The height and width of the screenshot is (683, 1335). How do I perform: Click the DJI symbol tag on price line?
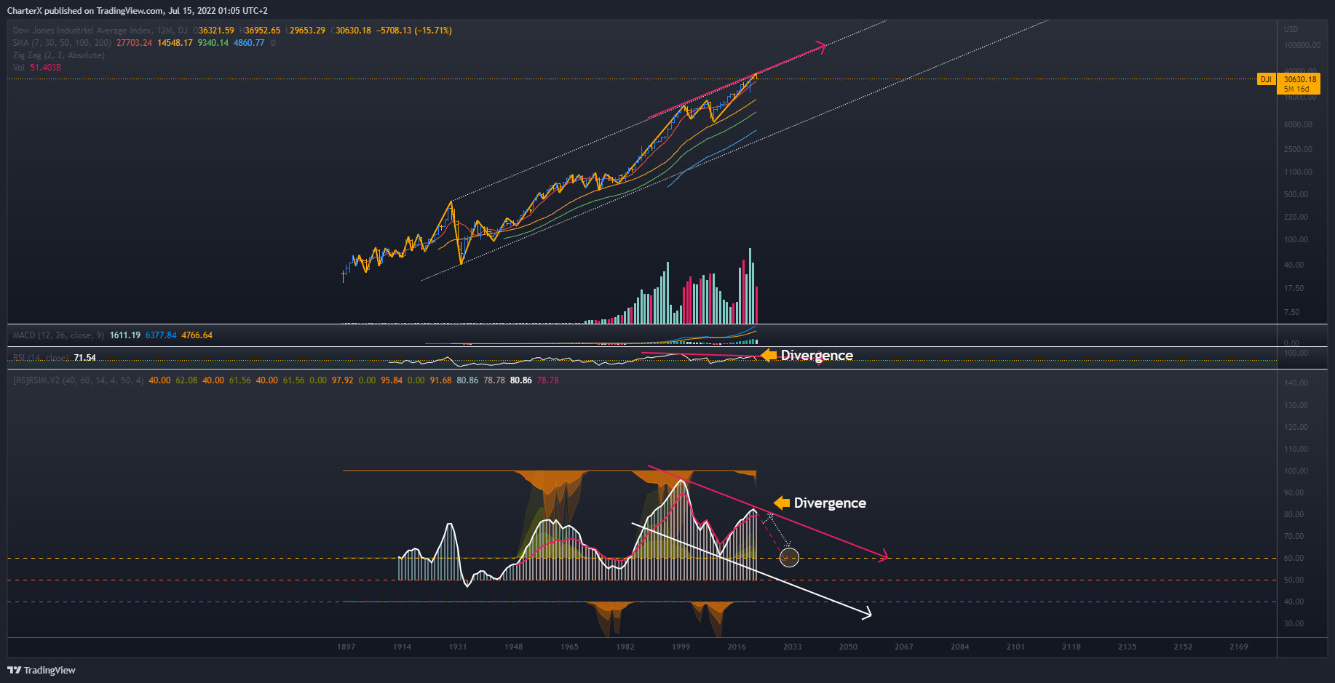point(1267,79)
